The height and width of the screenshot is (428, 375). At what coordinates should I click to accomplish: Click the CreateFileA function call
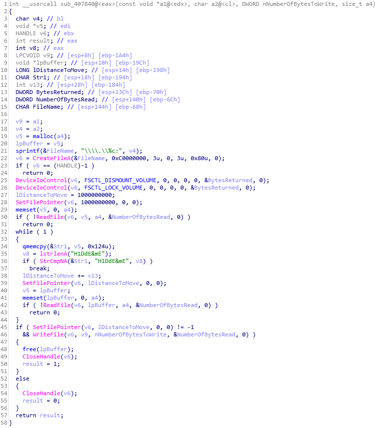51,158
